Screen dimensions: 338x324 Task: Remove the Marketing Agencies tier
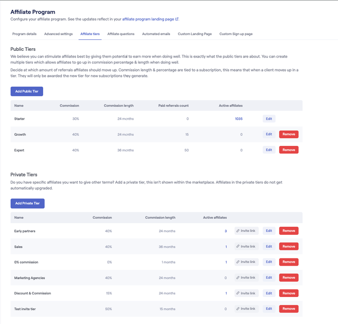289,277
